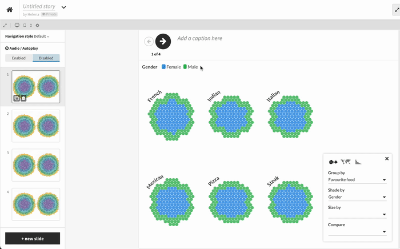Set Audio / Autoplay to Disabled

tap(46, 58)
